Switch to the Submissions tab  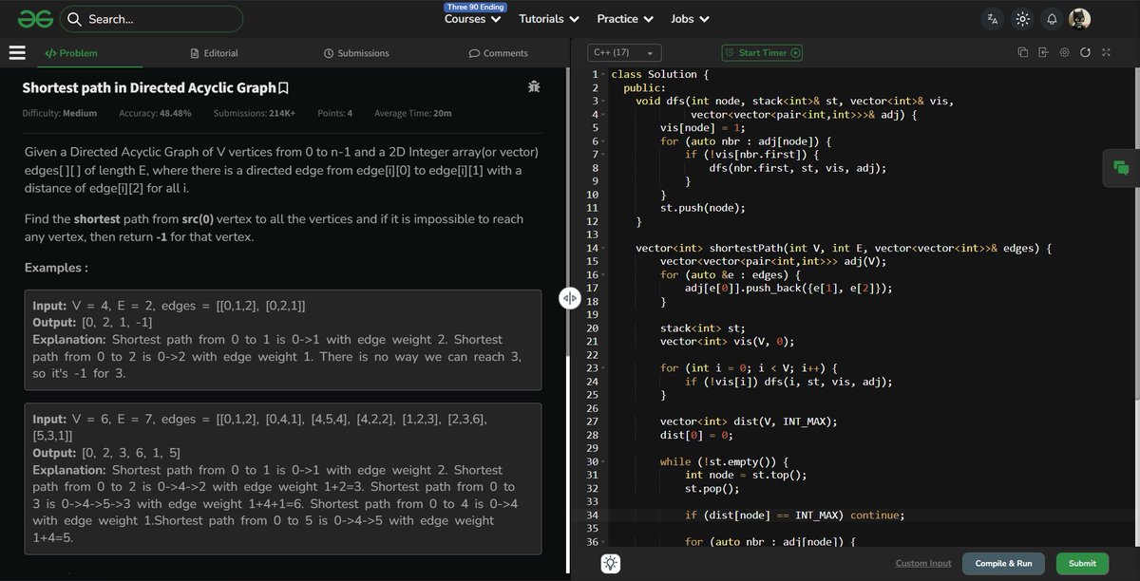[x=356, y=53]
